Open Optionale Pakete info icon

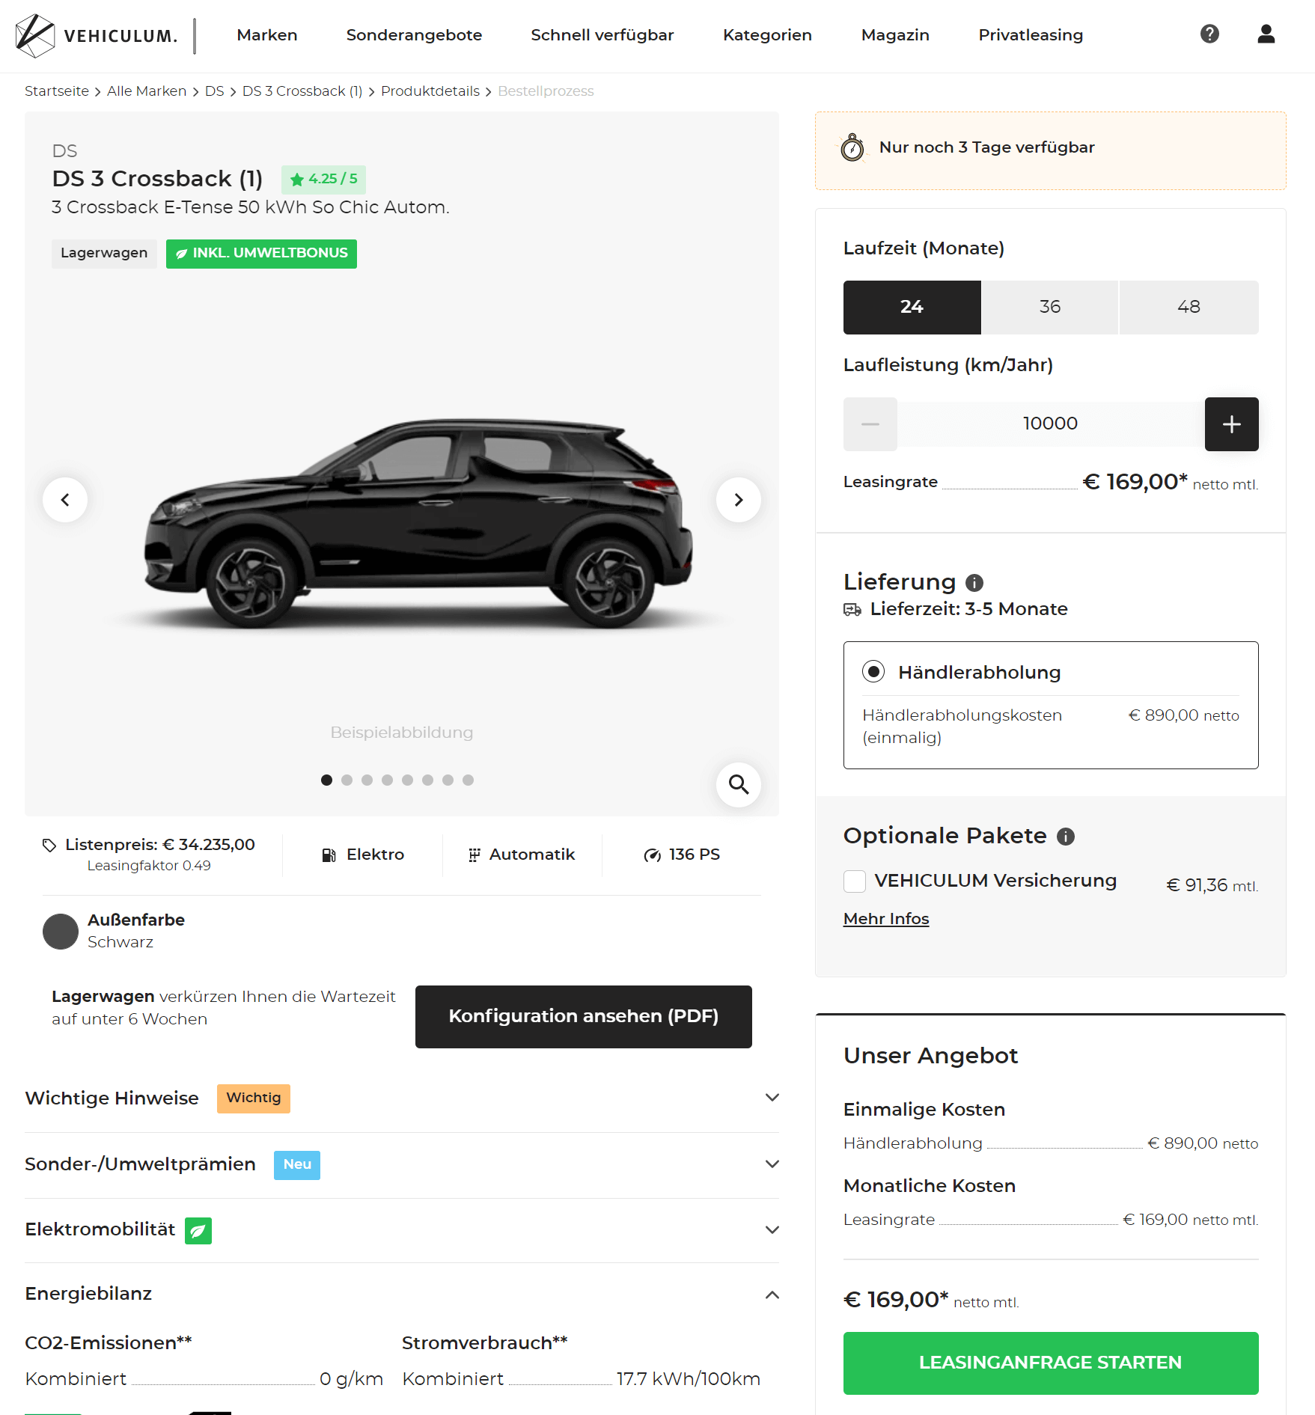1065,837
